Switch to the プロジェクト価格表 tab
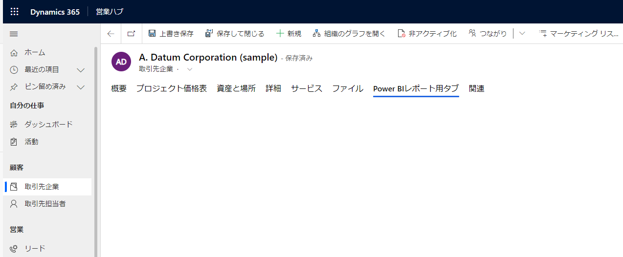 (172, 88)
